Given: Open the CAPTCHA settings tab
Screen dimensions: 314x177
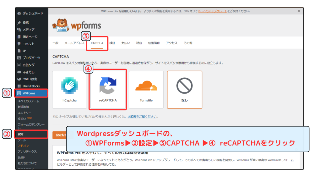Looking at the screenshot, I should [x=97, y=43].
